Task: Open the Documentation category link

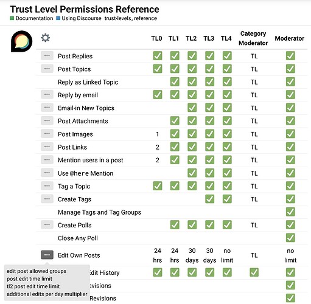Action: click(x=34, y=18)
